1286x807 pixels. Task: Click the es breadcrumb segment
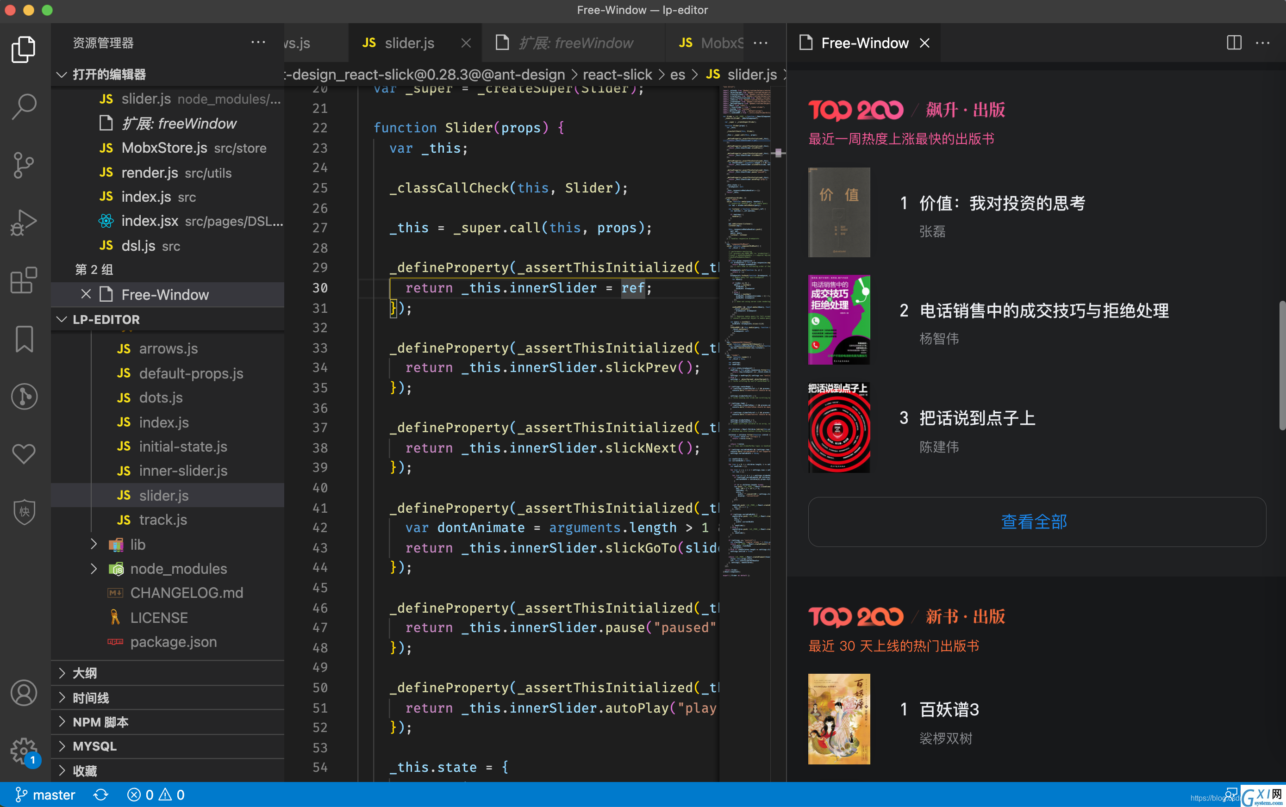click(x=677, y=74)
